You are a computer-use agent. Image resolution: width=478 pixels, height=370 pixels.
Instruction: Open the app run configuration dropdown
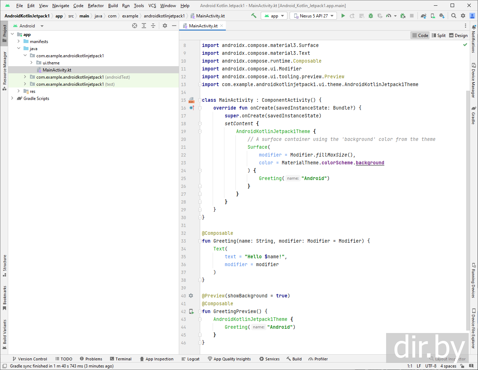click(x=274, y=16)
